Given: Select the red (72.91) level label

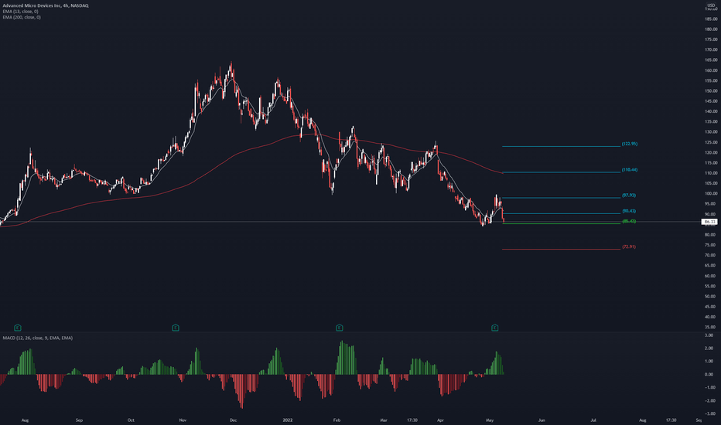Looking at the screenshot, I should point(629,246).
